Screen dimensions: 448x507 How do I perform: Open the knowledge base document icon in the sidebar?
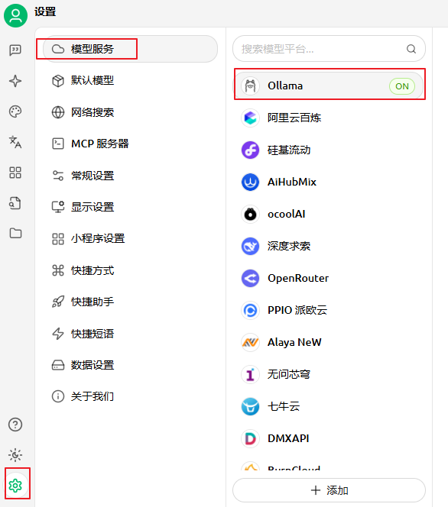coord(15,203)
